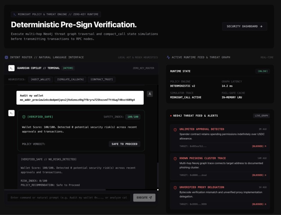Click the REAL-TIME label
The width and height of the screenshot is (281, 215).
[267, 57]
